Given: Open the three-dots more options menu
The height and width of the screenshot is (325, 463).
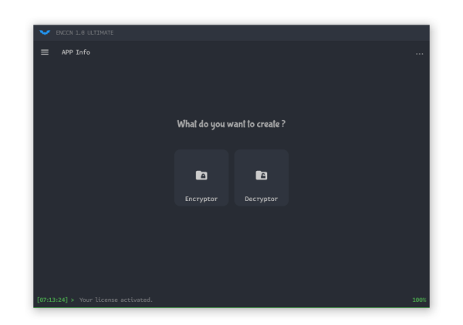Looking at the screenshot, I should coord(419,54).
